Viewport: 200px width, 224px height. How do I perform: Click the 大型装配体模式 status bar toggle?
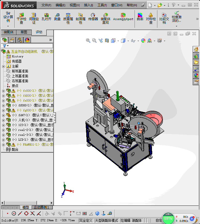[107, 220]
